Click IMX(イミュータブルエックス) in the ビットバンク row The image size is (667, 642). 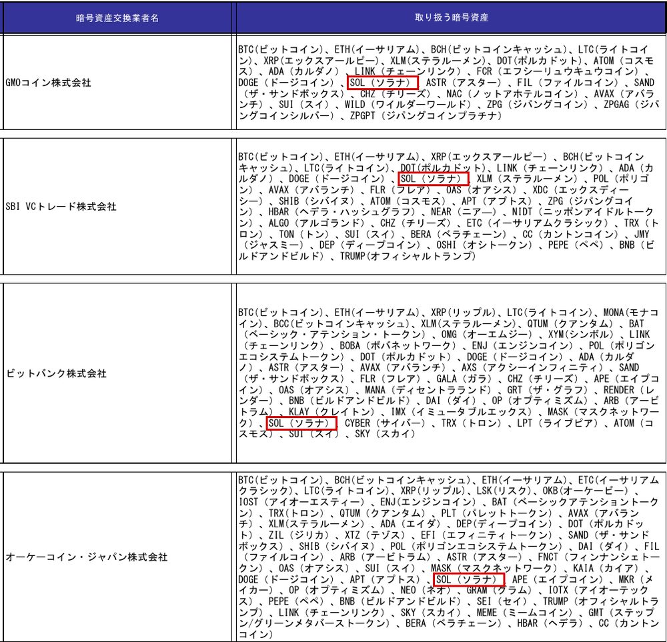[461, 412]
